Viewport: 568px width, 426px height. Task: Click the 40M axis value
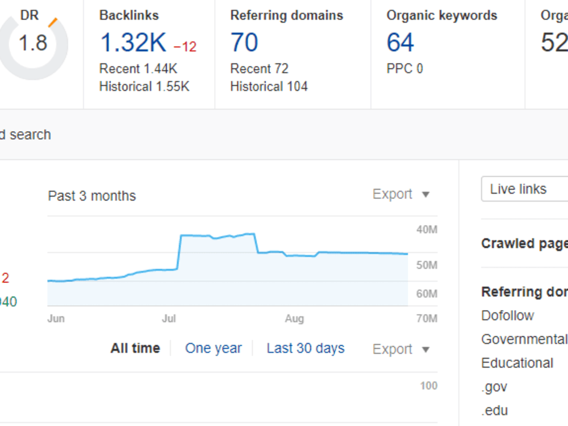pos(427,229)
